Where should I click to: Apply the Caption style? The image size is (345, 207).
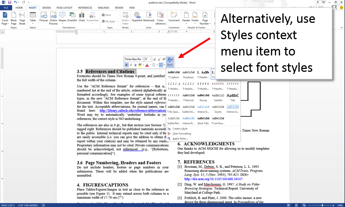tap(174, 74)
